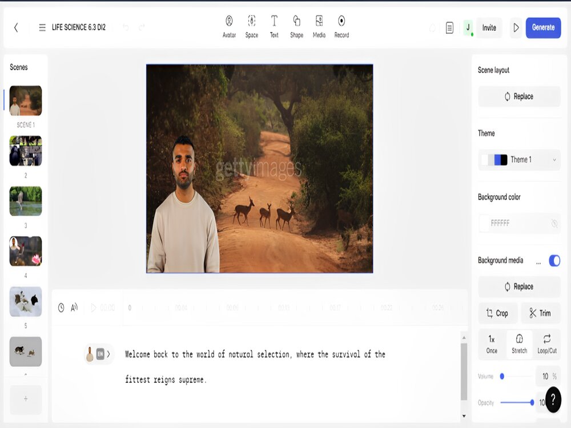
Task: Click the 00:04 mark on the timeline
Action: [x=181, y=308]
